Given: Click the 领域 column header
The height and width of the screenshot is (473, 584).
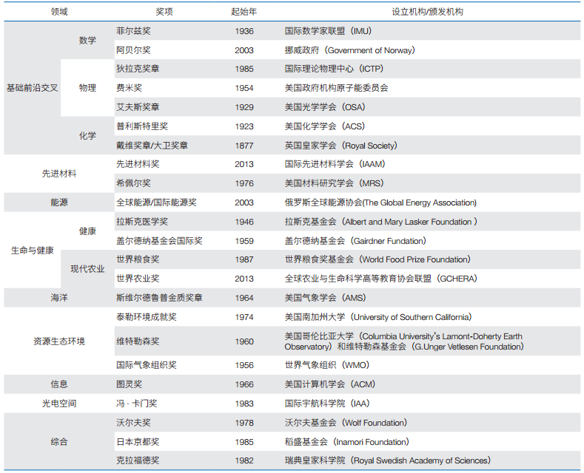Looking at the screenshot, I should point(59,12).
